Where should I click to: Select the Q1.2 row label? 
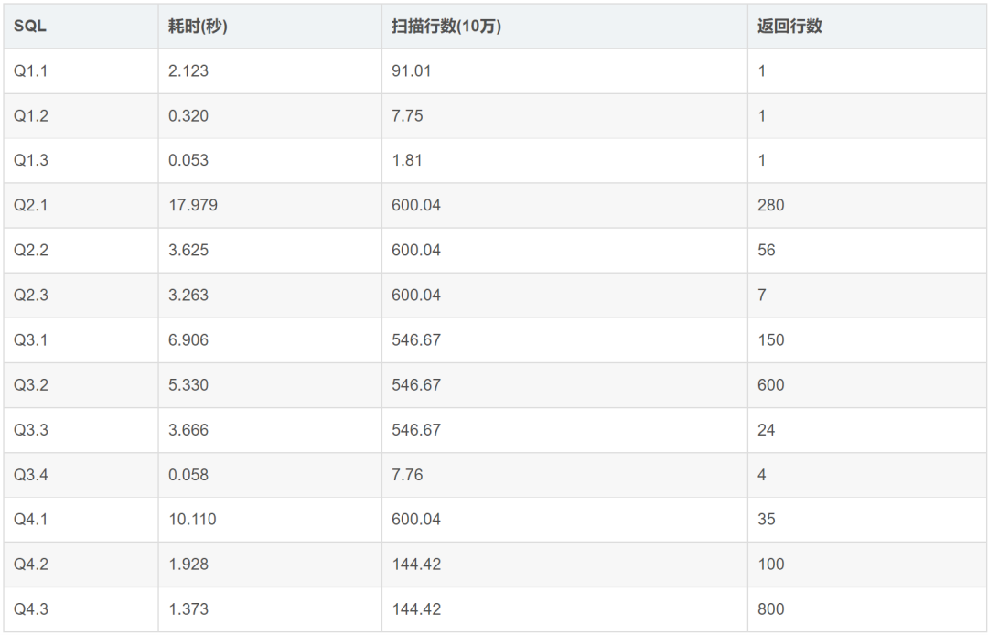tap(31, 116)
